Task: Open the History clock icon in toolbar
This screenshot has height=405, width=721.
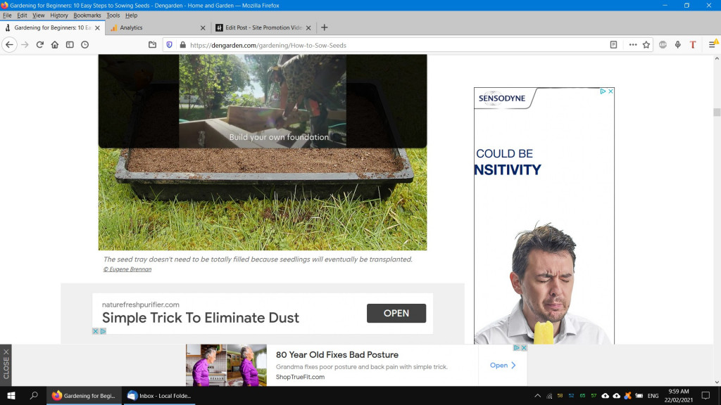Action: 84,44
